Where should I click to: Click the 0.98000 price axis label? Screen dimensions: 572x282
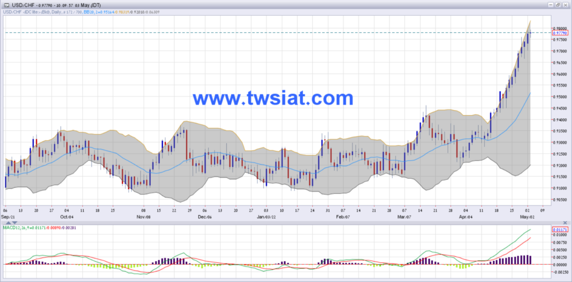coord(560,28)
